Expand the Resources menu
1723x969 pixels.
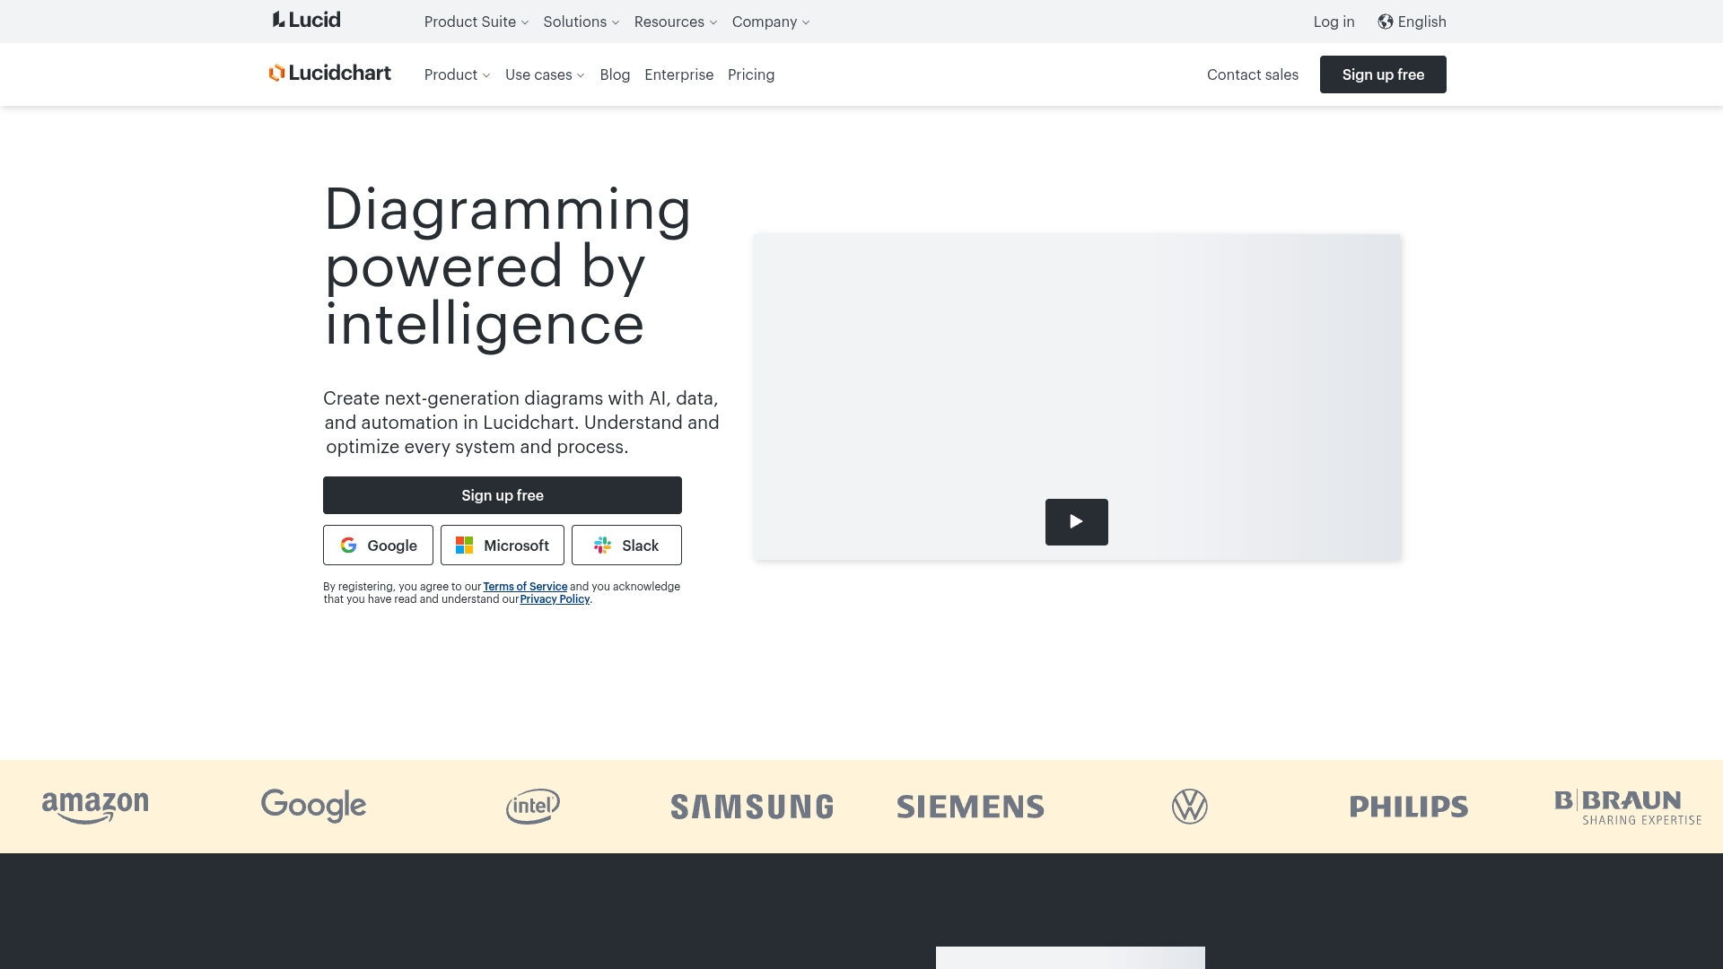[x=676, y=22]
